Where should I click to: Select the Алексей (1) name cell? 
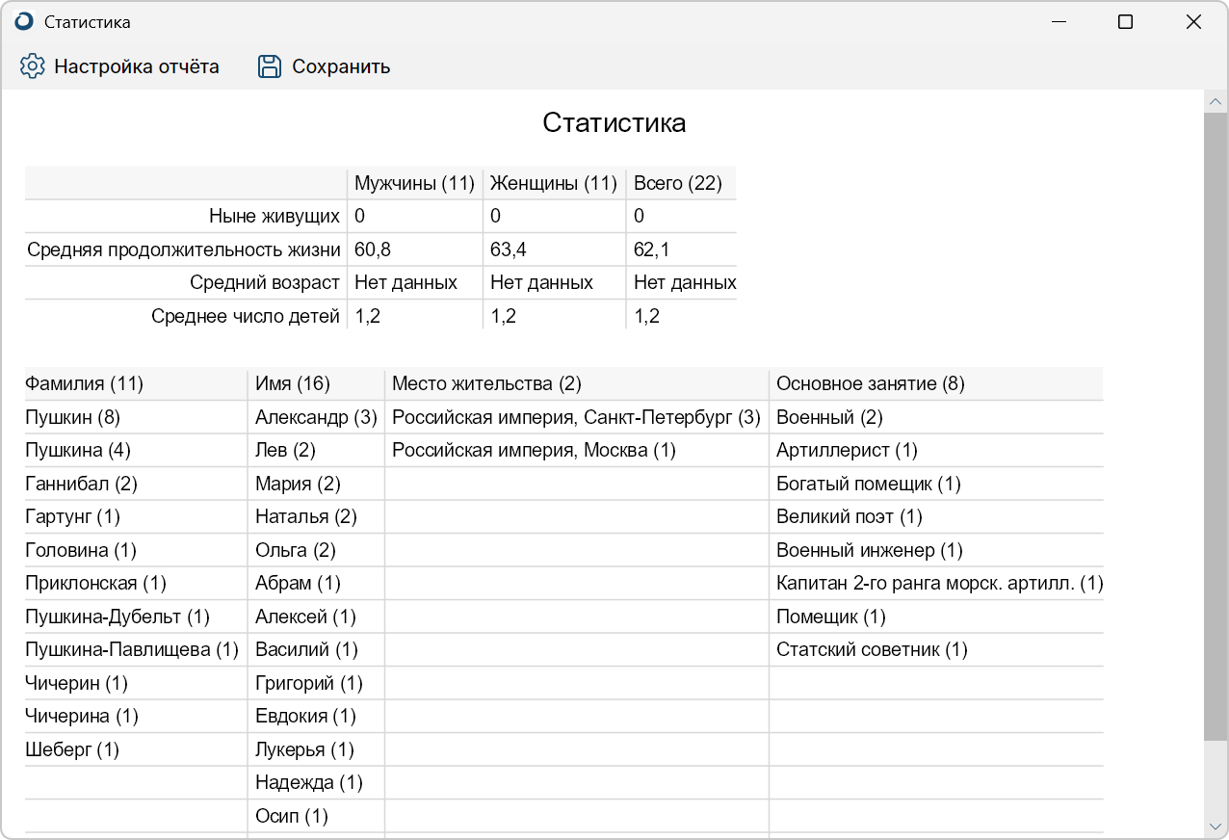click(316, 617)
